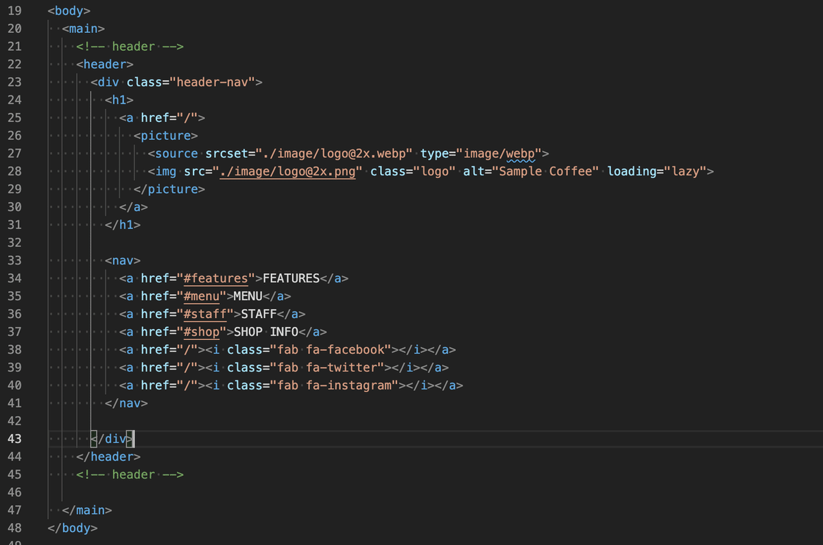Click line number 33 in the gutter
Viewport: 823px width, 545px height.
[14, 261]
